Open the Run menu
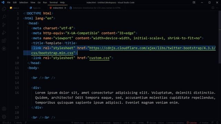Image resolution: width=221 pixels, height=124 pixels. click(x=45, y=2)
